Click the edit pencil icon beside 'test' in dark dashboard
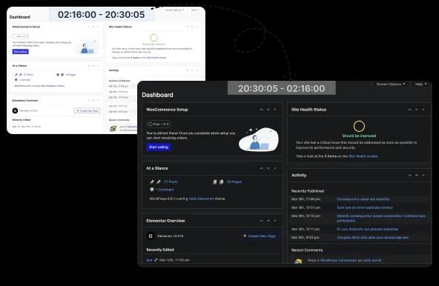Image resolution: width=439 pixels, height=286 pixels. (x=156, y=260)
